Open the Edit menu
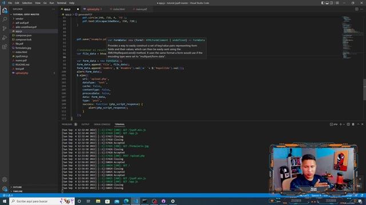The image size is (366, 205). 17,3
